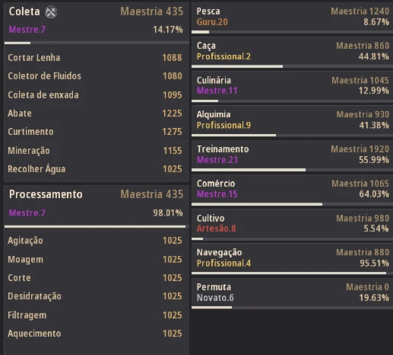Select Cortar Lenha in gathering list
The image size is (393, 355).
[x=95, y=58]
